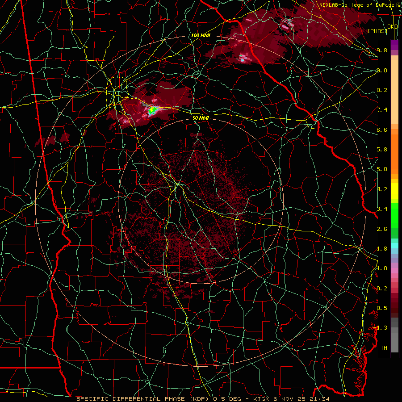Click the "100 NMI" range ring label

click(x=201, y=35)
